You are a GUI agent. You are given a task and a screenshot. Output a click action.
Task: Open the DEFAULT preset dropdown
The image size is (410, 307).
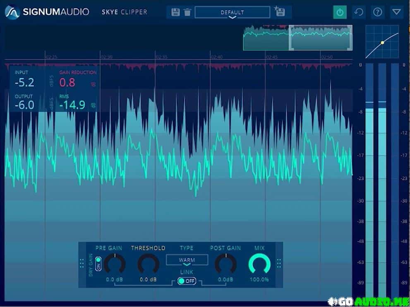[x=232, y=12]
